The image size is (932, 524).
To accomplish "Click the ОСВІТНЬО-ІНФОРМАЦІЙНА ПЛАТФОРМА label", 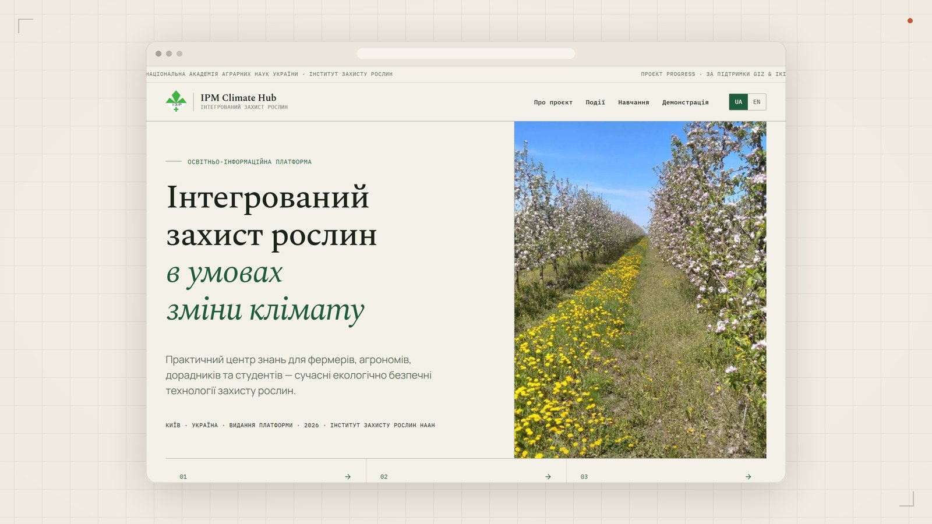I will coord(249,162).
